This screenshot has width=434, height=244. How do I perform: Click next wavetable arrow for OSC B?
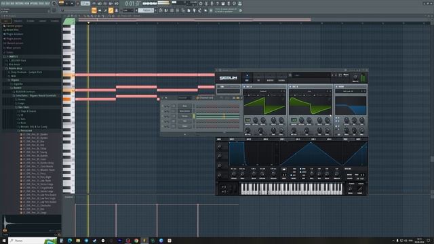(x=330, y=91)
